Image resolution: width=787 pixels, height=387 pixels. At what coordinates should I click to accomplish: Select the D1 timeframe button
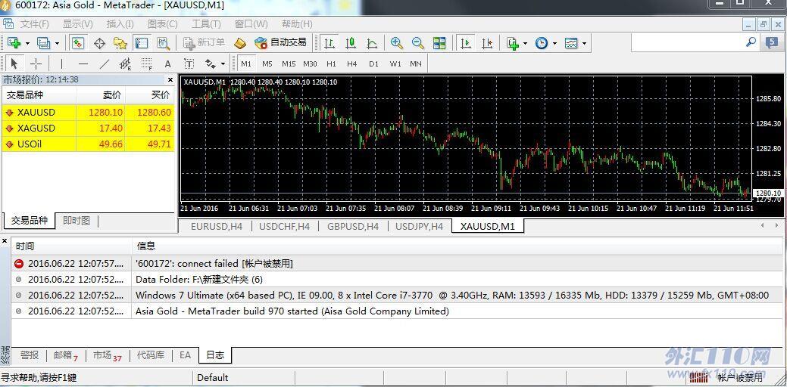click(x=373, y=64)
